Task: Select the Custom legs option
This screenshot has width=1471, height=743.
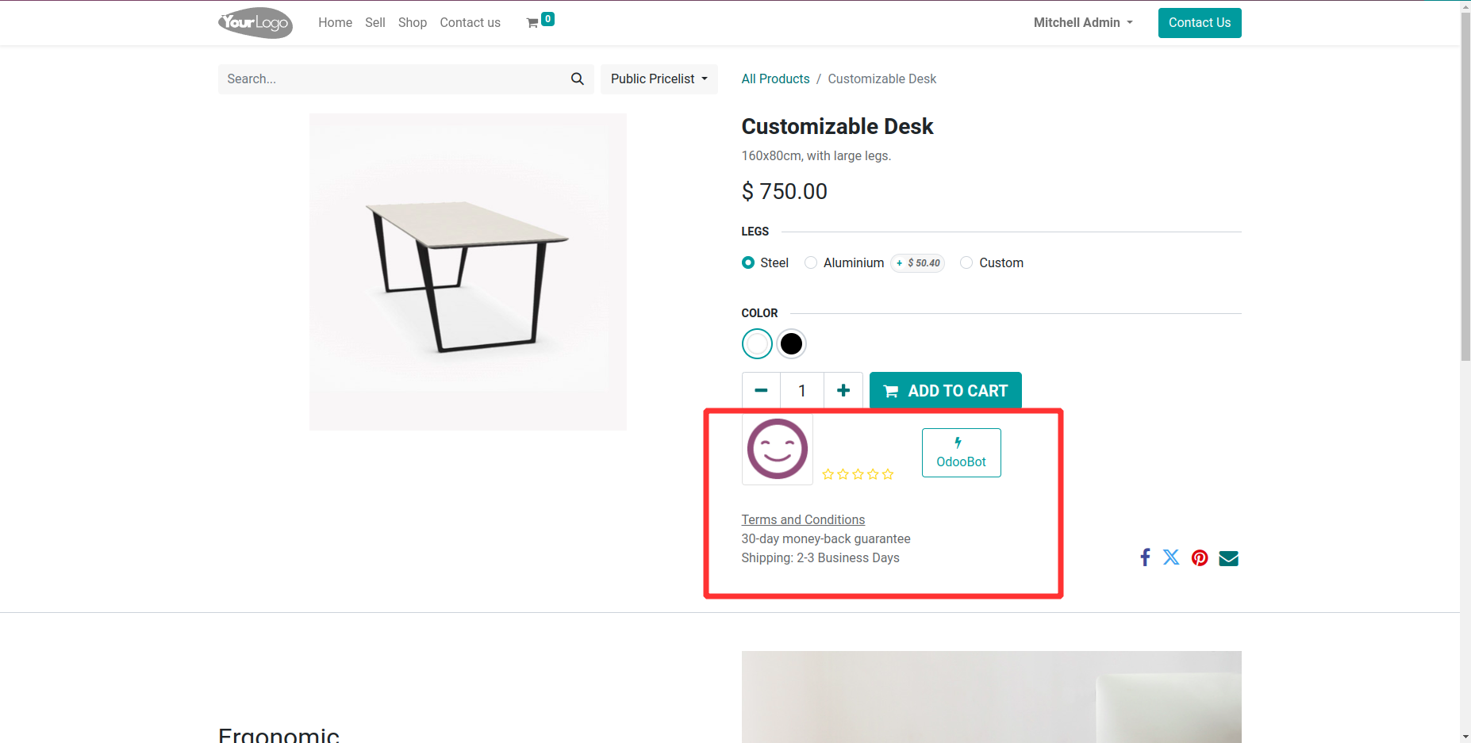Action: [966, 262]
